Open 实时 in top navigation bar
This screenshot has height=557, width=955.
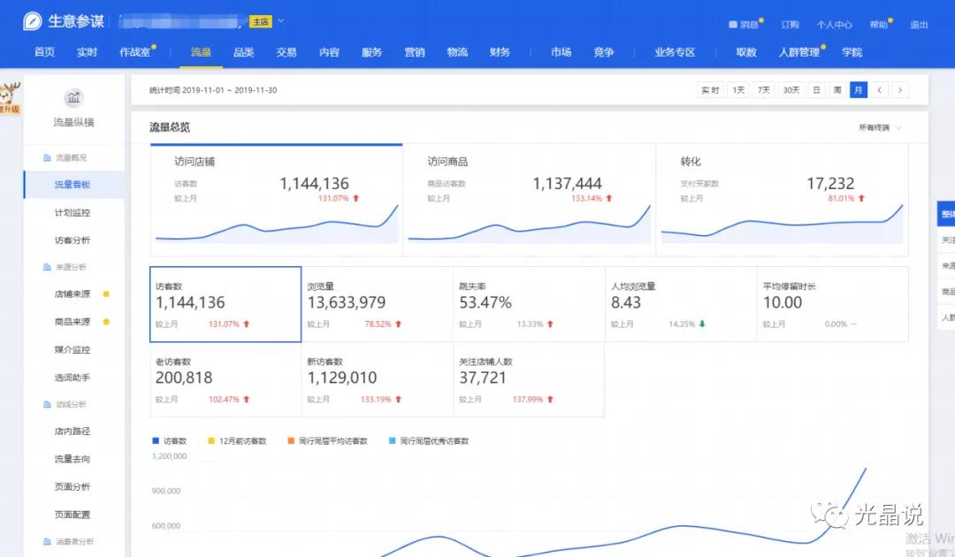pos(87,52)
